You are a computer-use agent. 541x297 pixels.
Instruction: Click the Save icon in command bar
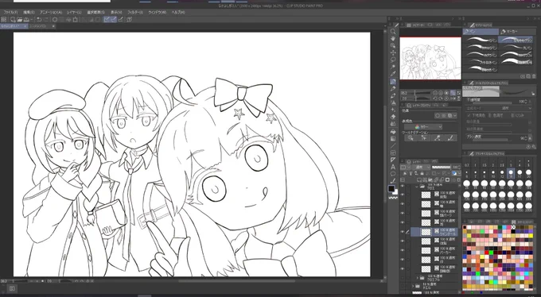[x=27, y=20]
